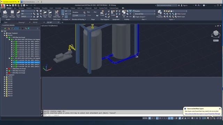Image resolution: width=223 pixels, height=125 pixels.
Task: Open the Unsaved View dropdown
Action: (x=144, y=14)
